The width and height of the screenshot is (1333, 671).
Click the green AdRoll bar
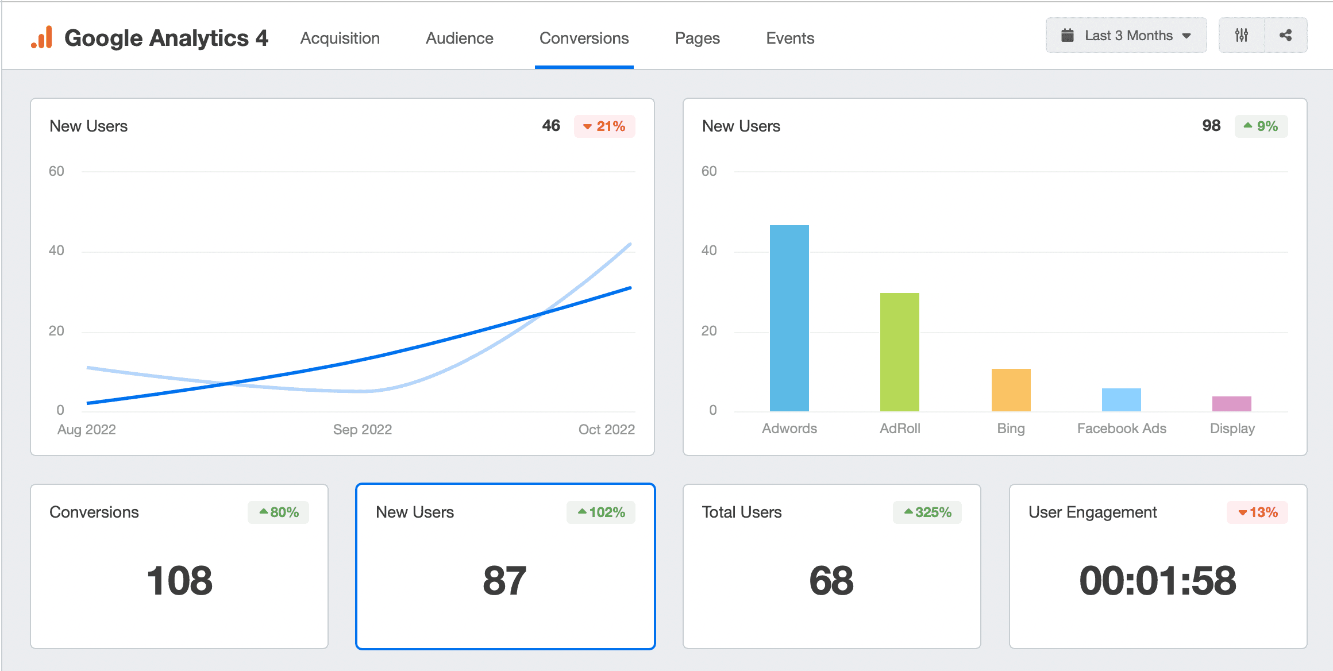pyautogui.click(x=899, y=352)
